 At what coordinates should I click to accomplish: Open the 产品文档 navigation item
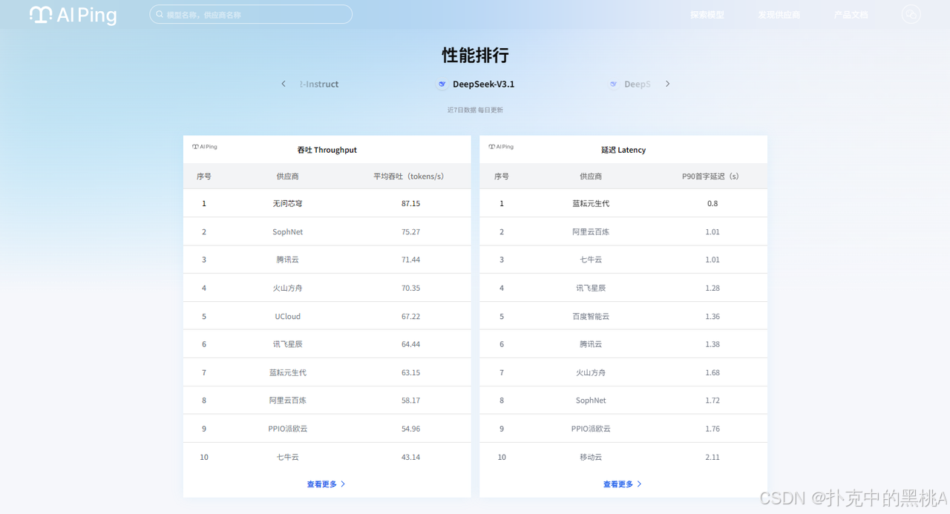click(x=851, y=15)
